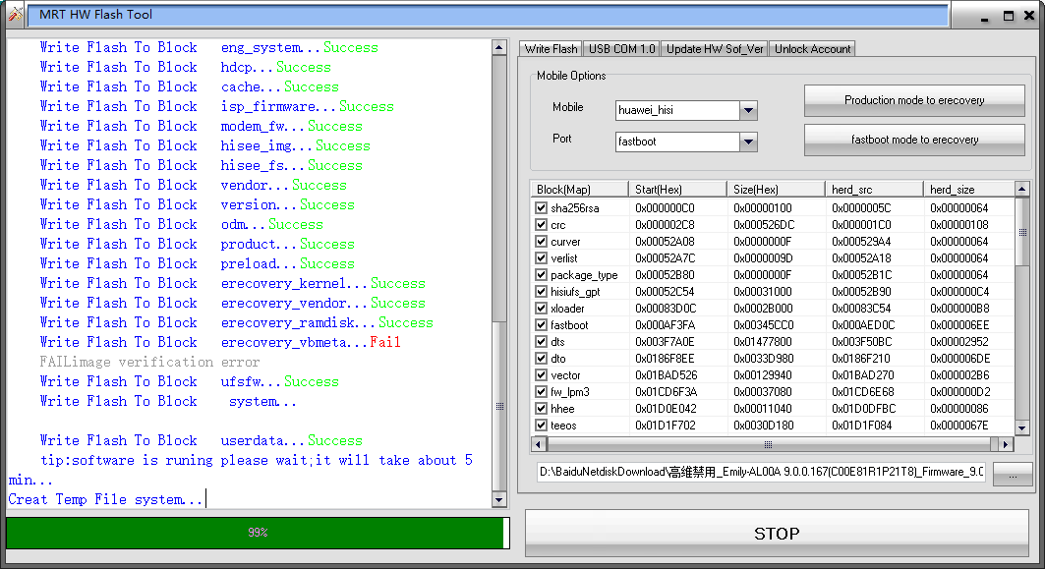Uncheck the fw_lpm3 block checkbox
This screenshot has width=1045, height=569.
(541, 392)
